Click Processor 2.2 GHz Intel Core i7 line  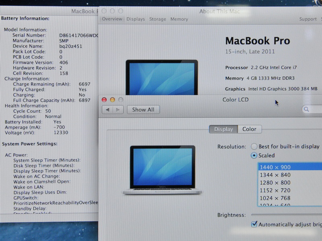(261, 67)
